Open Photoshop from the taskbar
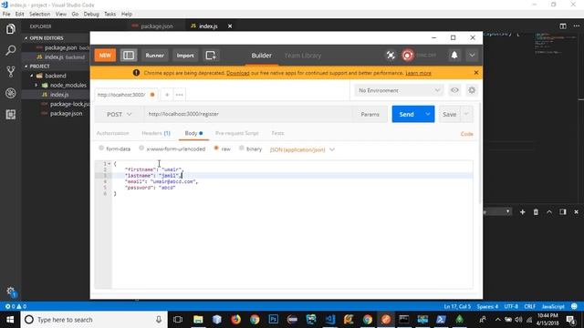This screenshot has height=328, width=584. [274, 320]
